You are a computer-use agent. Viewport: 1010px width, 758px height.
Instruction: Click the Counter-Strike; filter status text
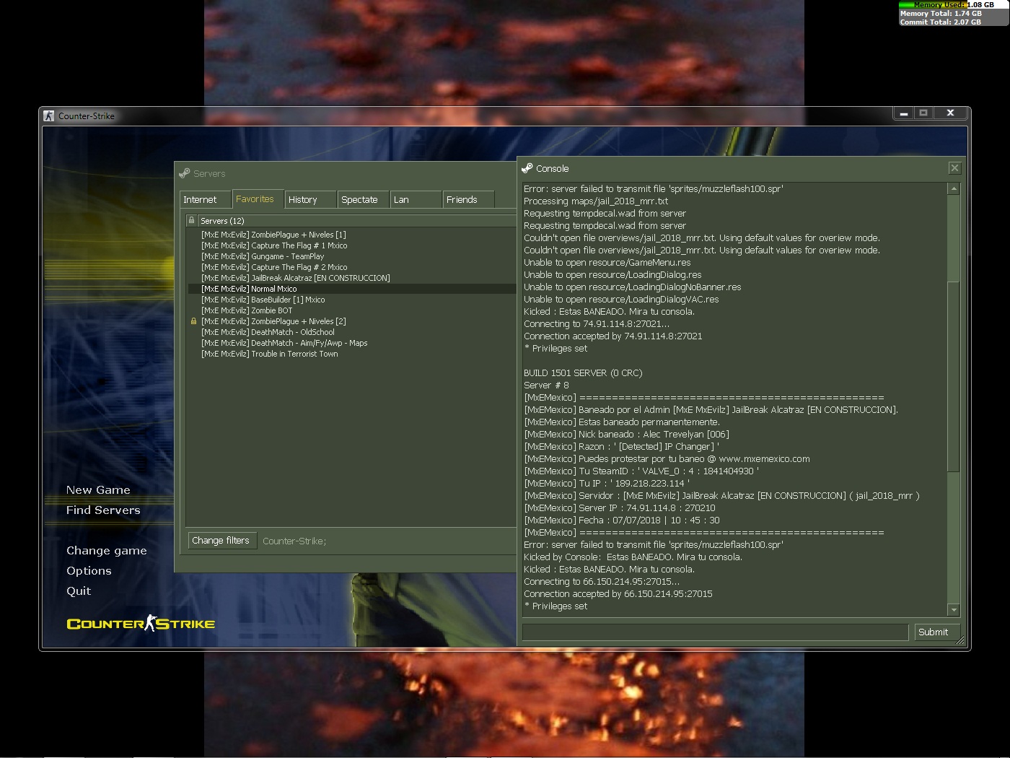coord(294,541)
